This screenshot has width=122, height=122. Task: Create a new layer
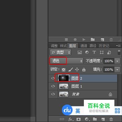pos(103,119)
